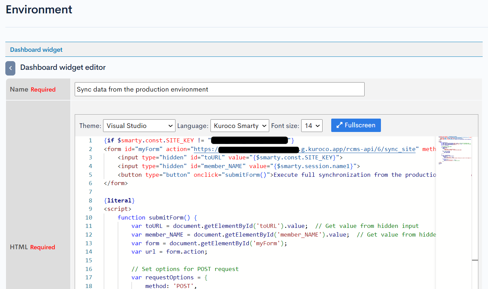The height and width of the screenshot is (289, 488).
Task: Open the Theme dropdown showing Visual Studio
Action: point(139,126)
